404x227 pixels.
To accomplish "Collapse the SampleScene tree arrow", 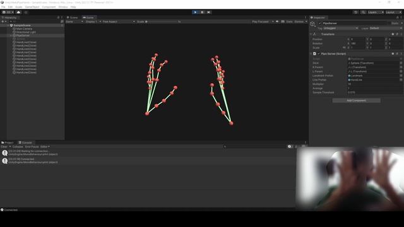I will (x=8, y=25).
